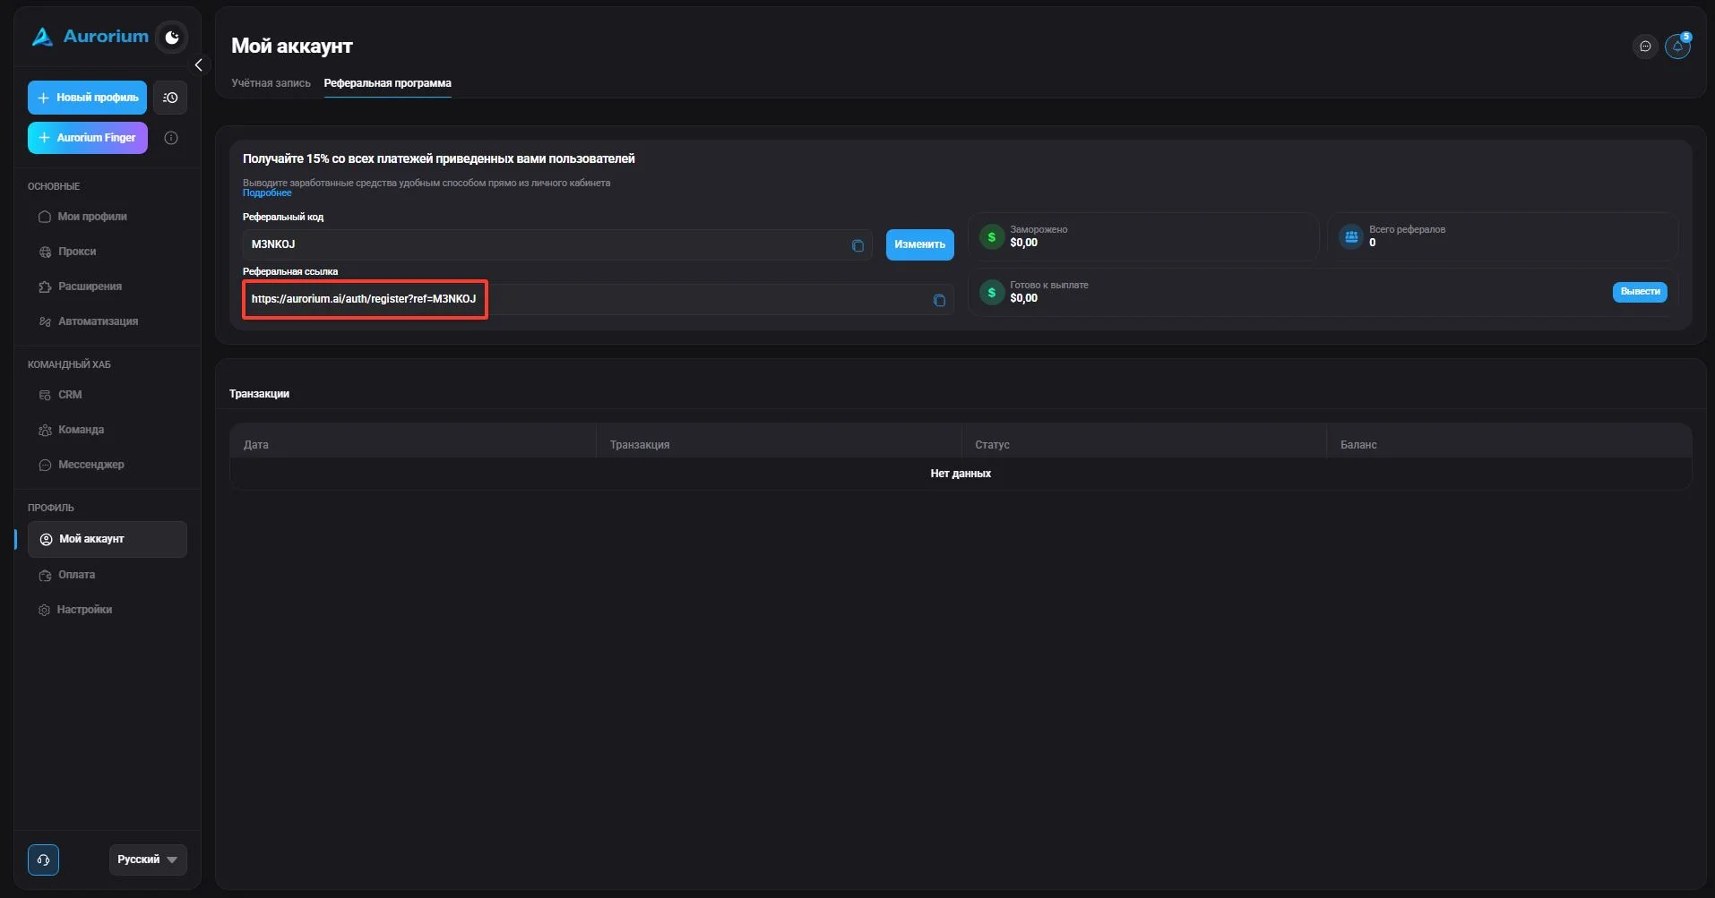Click the referral code field M3NKOJ
Screen dimensions: 1715x898
pyautogui.click(x=557, y=244)
